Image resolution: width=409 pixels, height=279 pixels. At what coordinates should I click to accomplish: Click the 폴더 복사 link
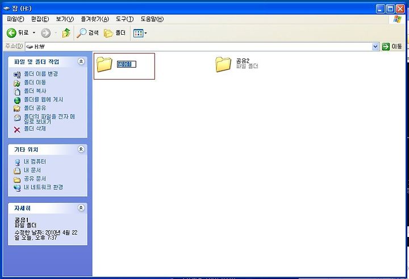pyautogui.click(x=35, y=91)
